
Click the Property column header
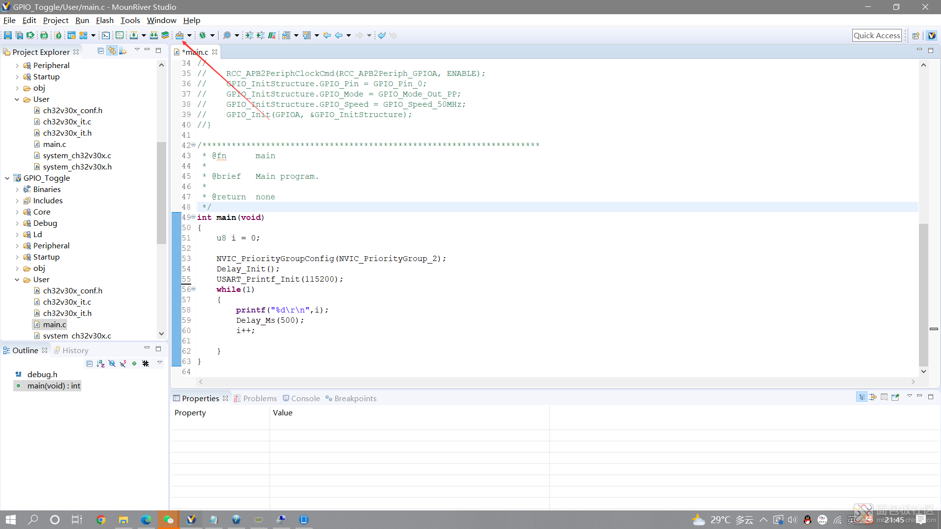[220, 413]
